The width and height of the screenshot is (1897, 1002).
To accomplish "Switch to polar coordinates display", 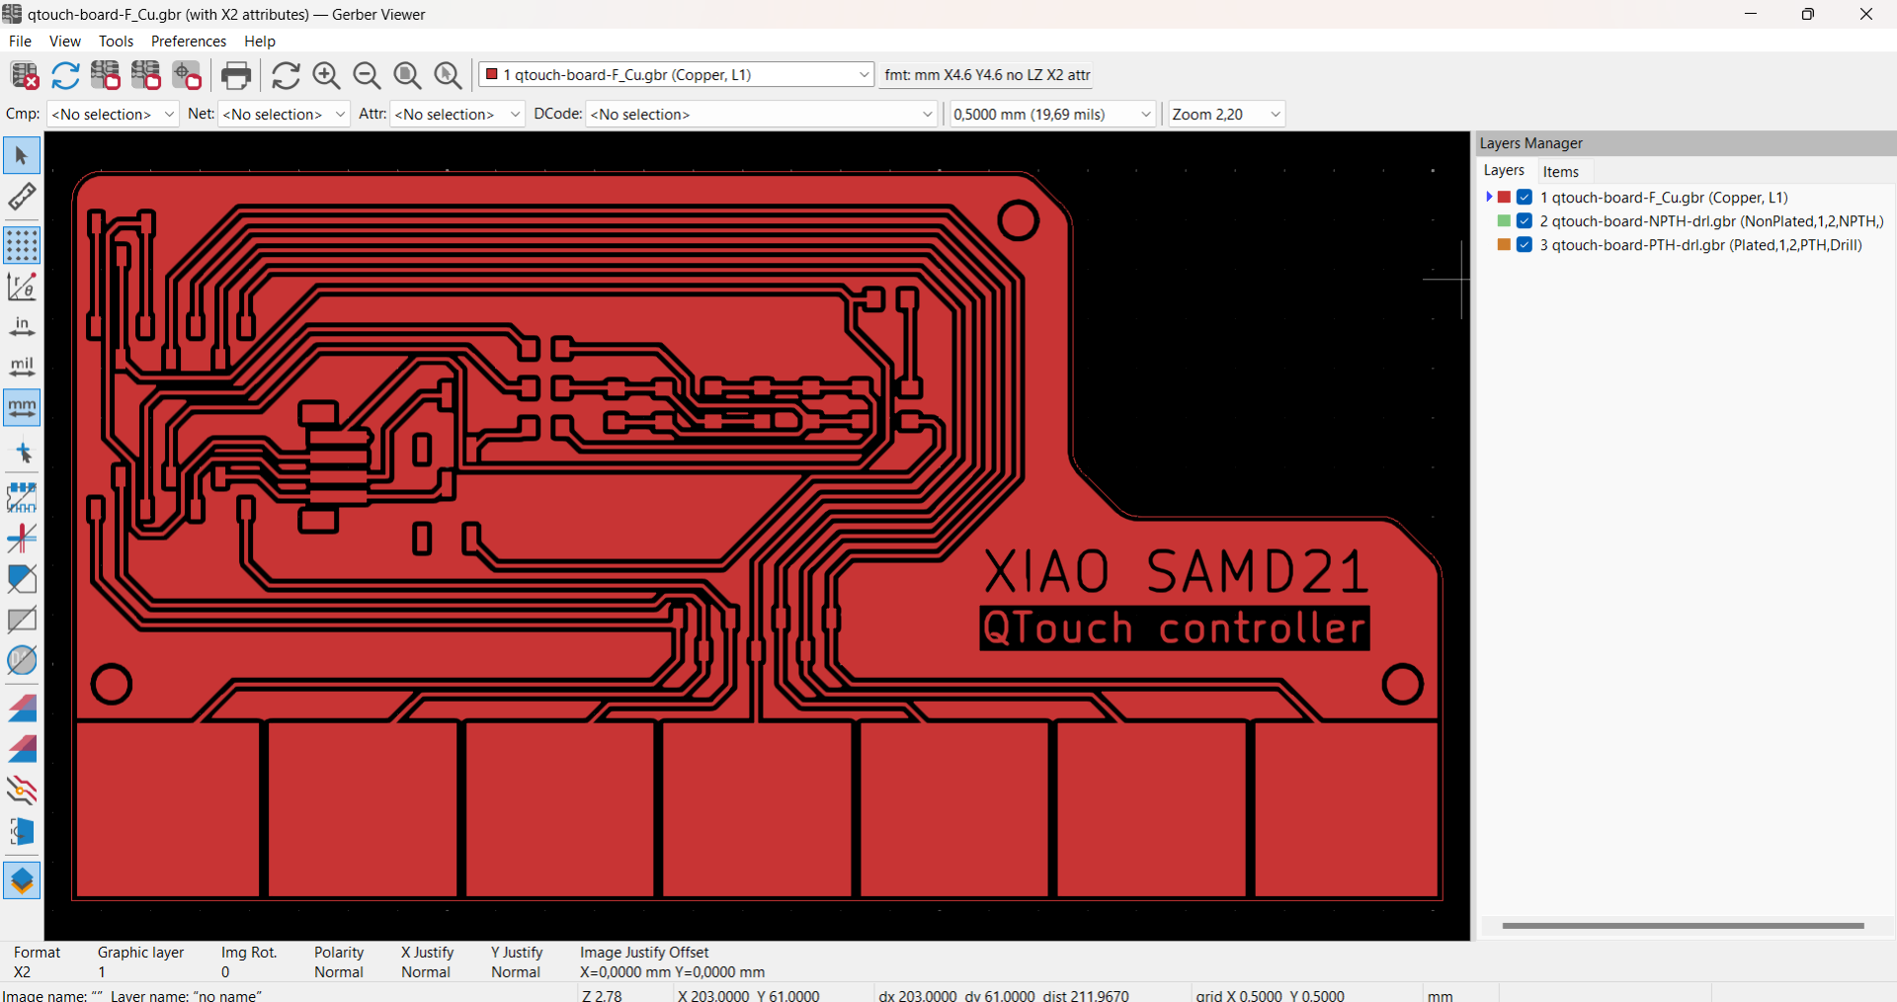I will [22, 287].
